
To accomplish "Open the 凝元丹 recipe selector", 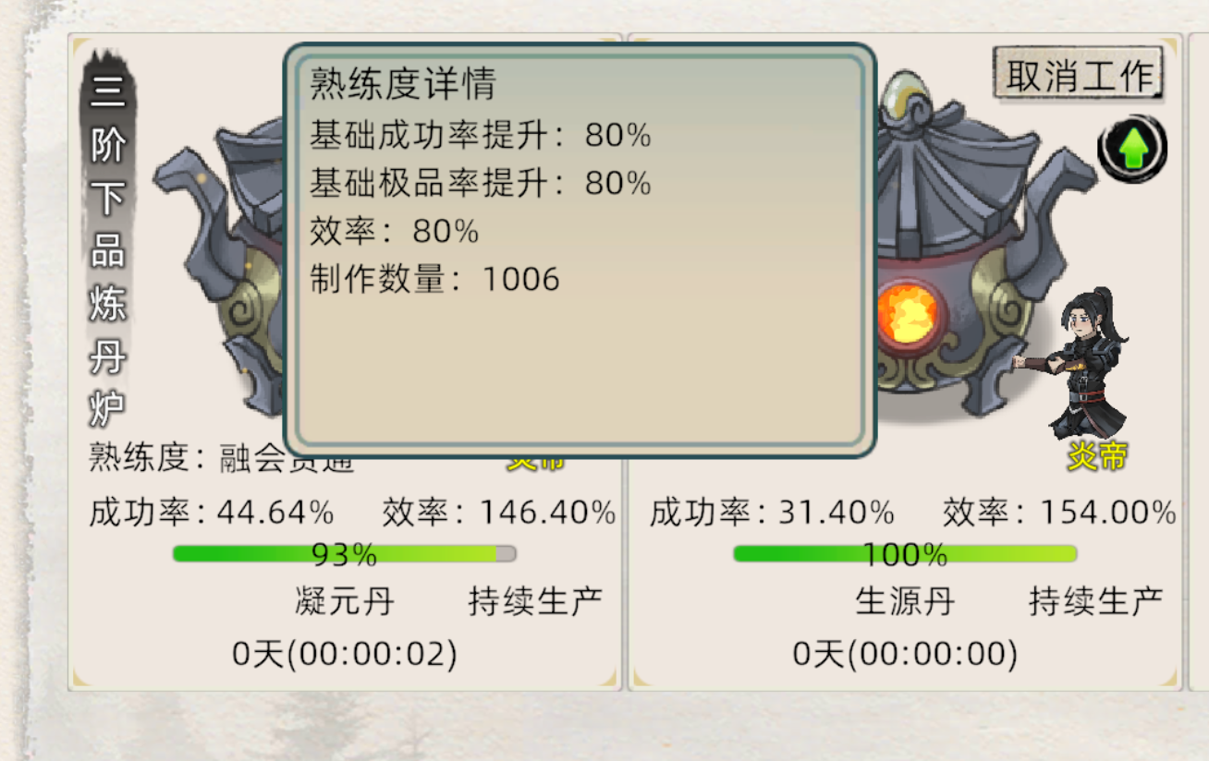I will [345, 601].
